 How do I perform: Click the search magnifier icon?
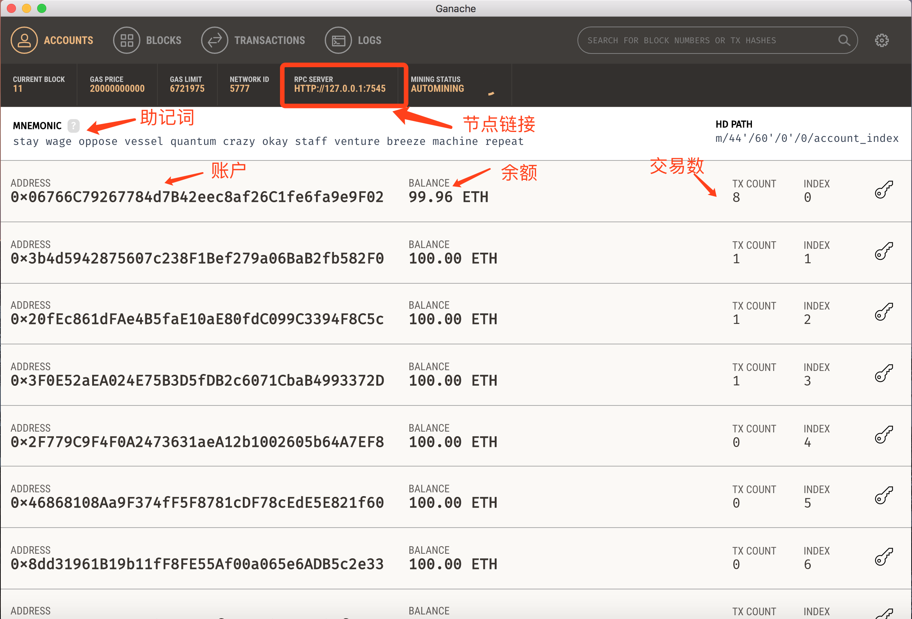pos(844,40)
